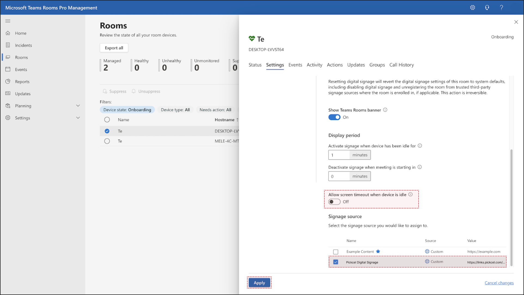Collapse the hamburger navigation menu
The image size is (524, 295).
tap(8, 21)
